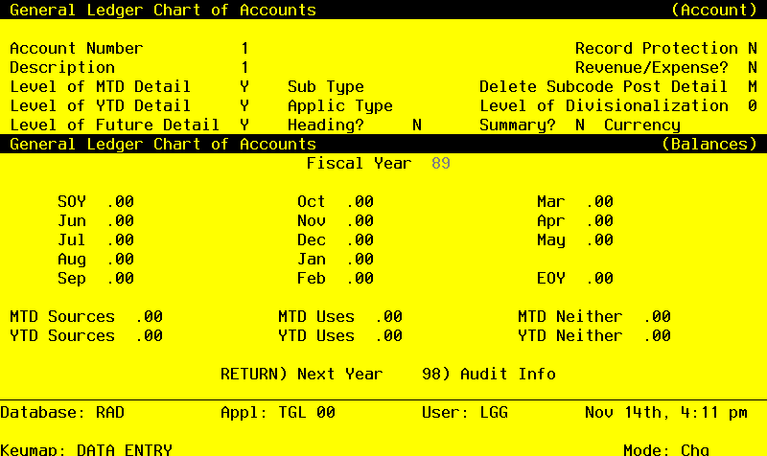
Task: Select the Aug balance amount
Action: [121, 259]
